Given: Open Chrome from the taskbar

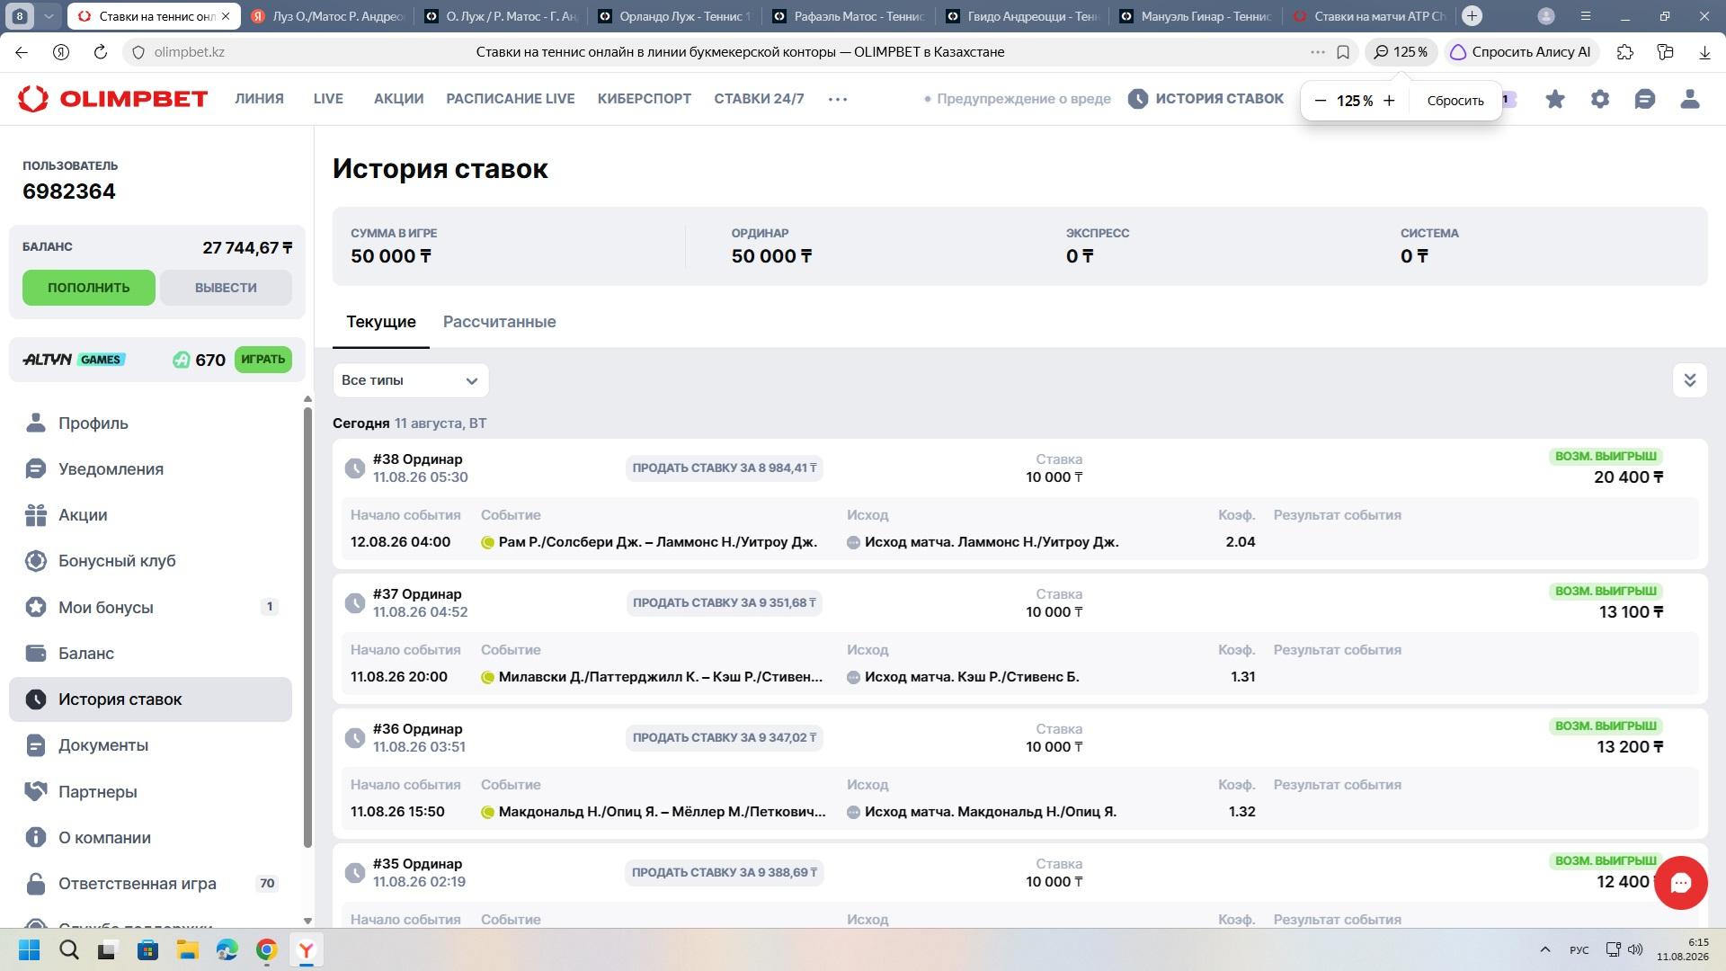Looking at the screenshot, I should click(266, 950).
